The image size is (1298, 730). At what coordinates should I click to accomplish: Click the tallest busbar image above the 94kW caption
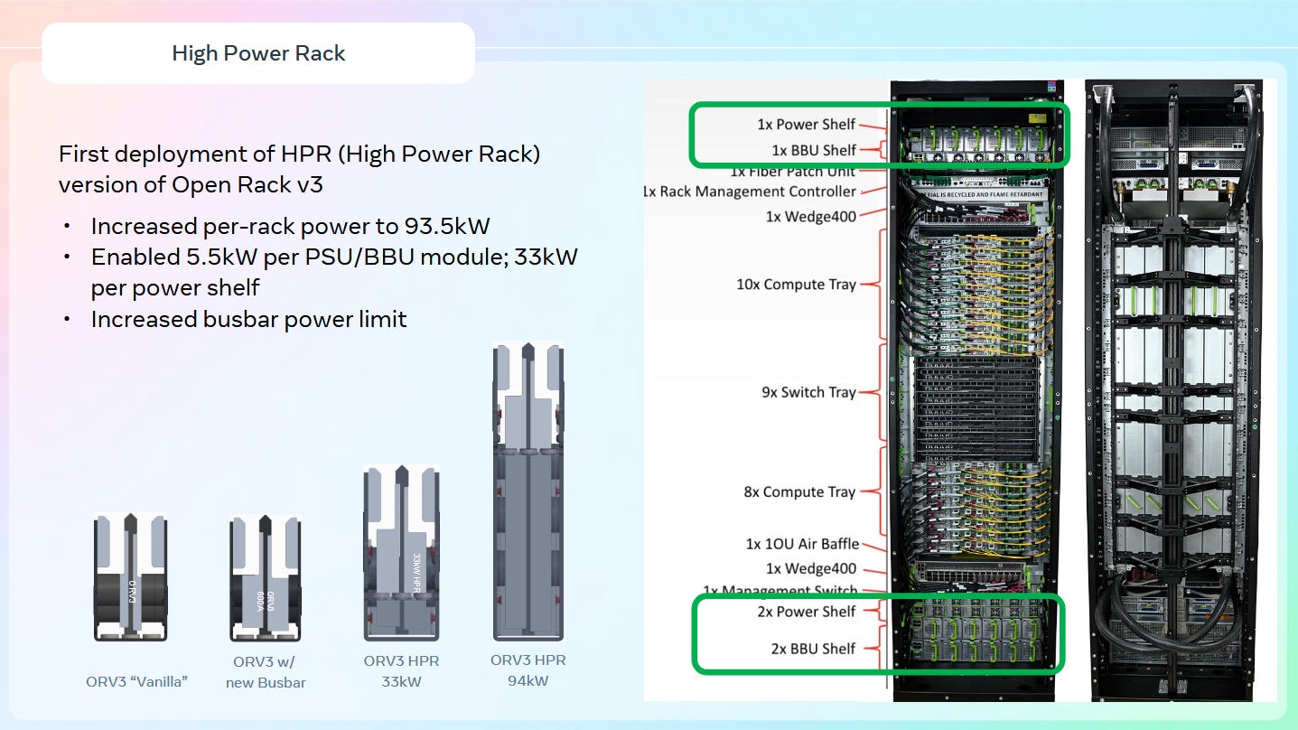(x=528, y=491)
